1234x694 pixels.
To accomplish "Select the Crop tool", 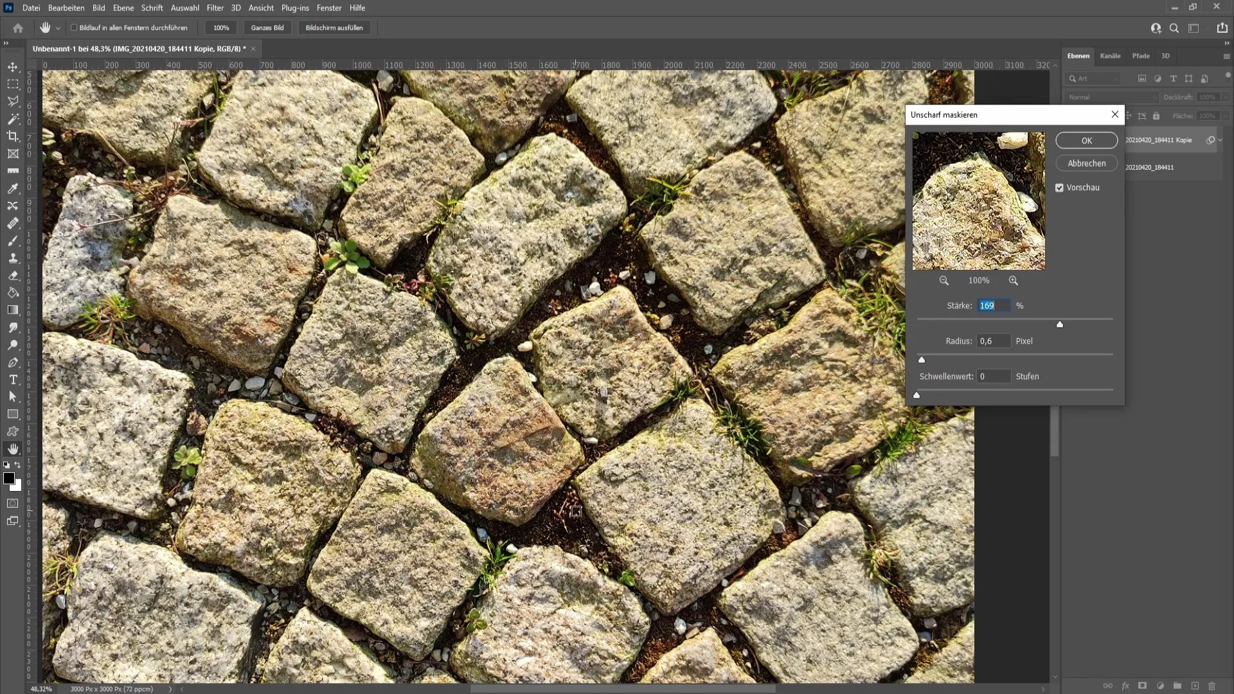I will coord(12,136).
